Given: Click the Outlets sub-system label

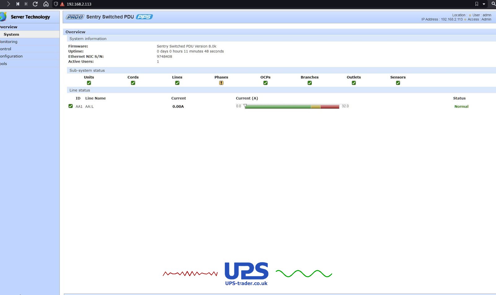Looking at the screenshot, I should pos(354,77).
